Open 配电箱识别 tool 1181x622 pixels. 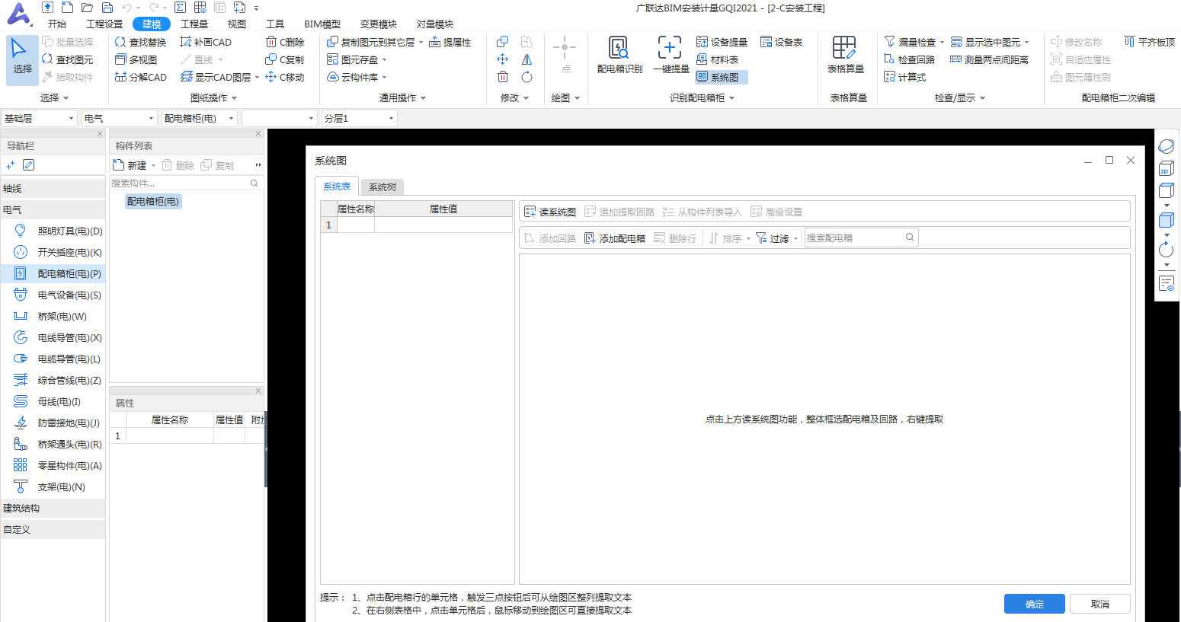click(x=619, y=56)
